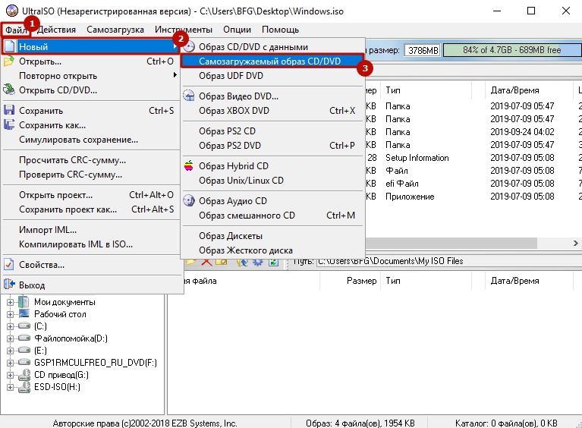The image size is (582, 428).
Task: Select the 2019-09-24 04:02 date cell
Action: [x=522, y=132]
